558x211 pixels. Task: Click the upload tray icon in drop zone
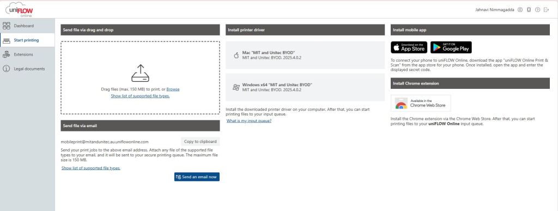140,73
